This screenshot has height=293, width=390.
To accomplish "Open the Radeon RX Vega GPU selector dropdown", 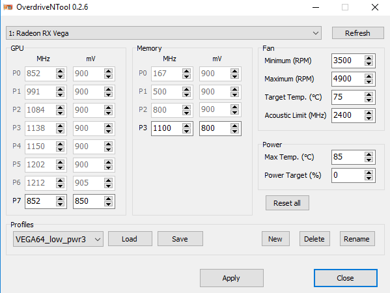I will (163, 33).
